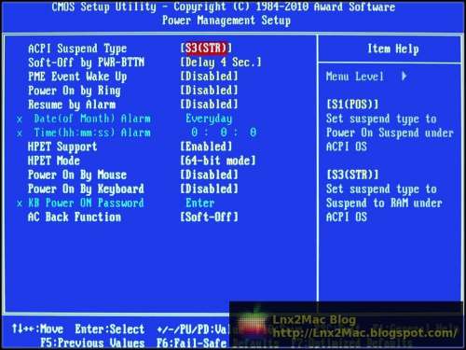Click the Menu Level text

[x=355, y=77]
